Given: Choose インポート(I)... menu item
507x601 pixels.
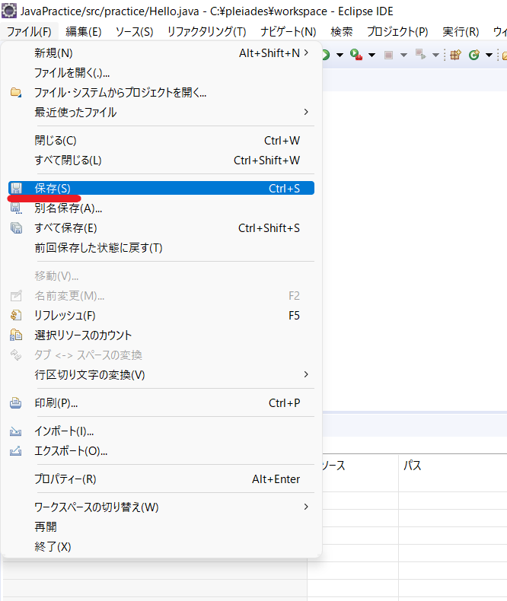Looking at the screenshot, I should coord(161,431).
